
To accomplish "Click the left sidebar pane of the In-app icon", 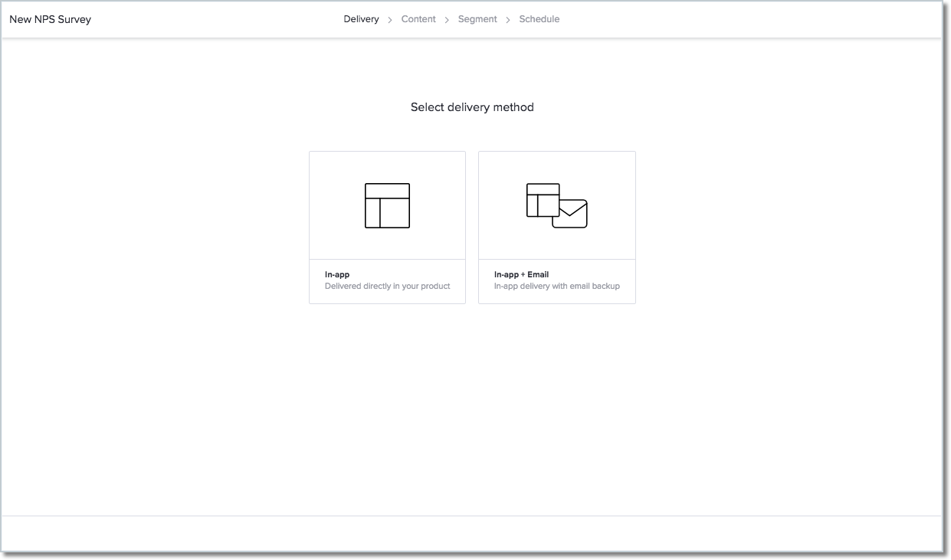I will [x=372, y=213].
